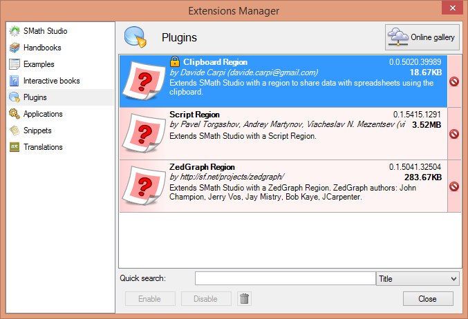Click the Interactive books icon

(x=15, y=81)
